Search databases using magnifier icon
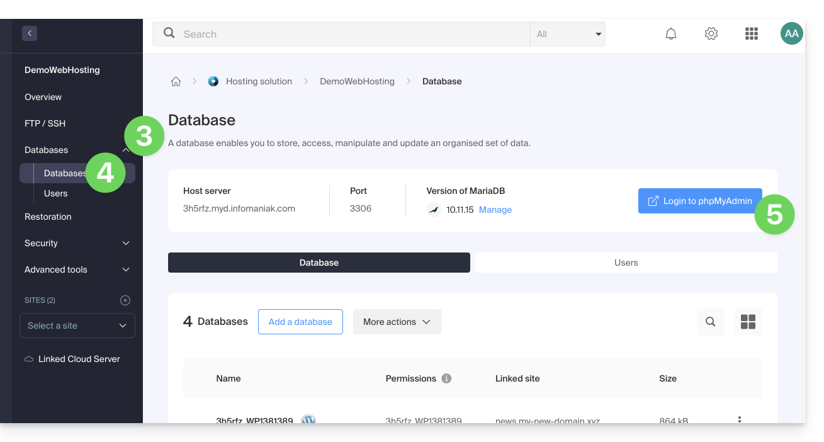Viewport: 824px width, 442px height. pos(710,322)
